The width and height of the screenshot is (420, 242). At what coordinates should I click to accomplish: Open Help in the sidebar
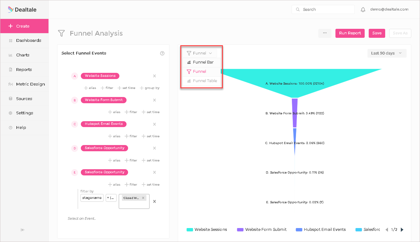click(25, 128)
